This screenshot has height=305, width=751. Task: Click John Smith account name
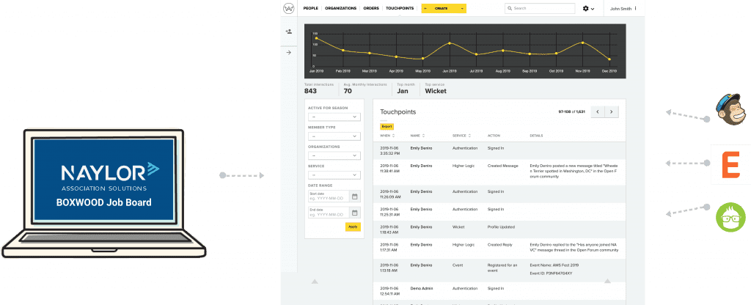pyautogui.click(x=620, y=9)
